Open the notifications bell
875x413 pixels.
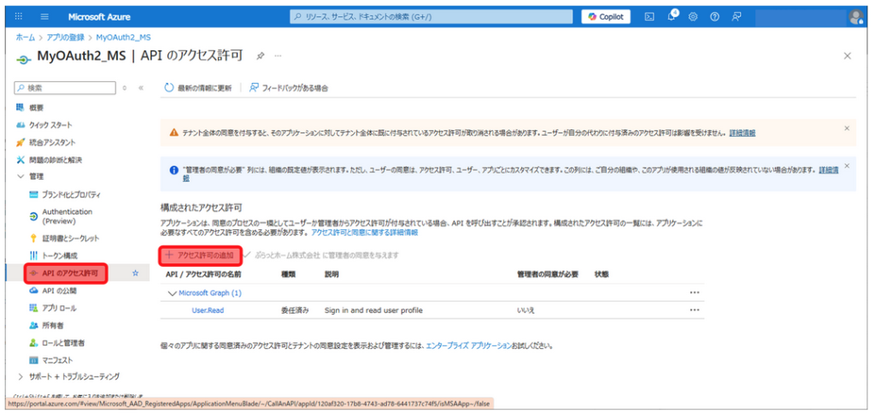pyautogui.click(x=671, y=17)
